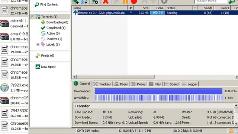Collapse the Torrents (1) tree node
Image resolution: width=238 pixels, height=134 pixels.
[33, 17]
